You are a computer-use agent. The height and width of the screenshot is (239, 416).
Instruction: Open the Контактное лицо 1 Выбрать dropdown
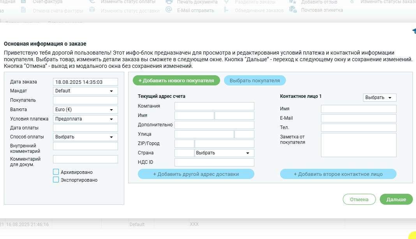379,97
